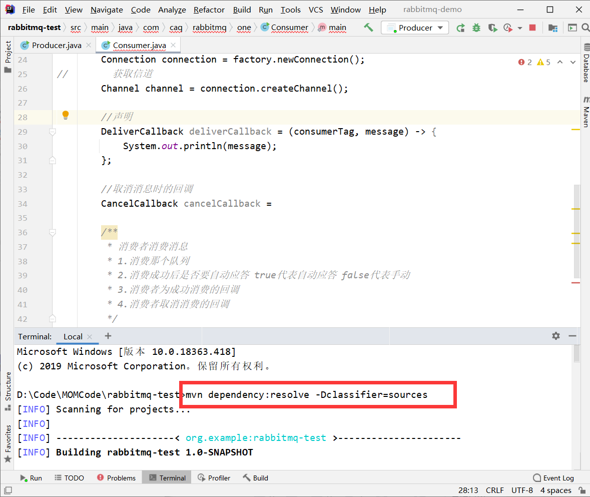Click the editor vertical scrollbar
The image size is (590, 497).
577,230
